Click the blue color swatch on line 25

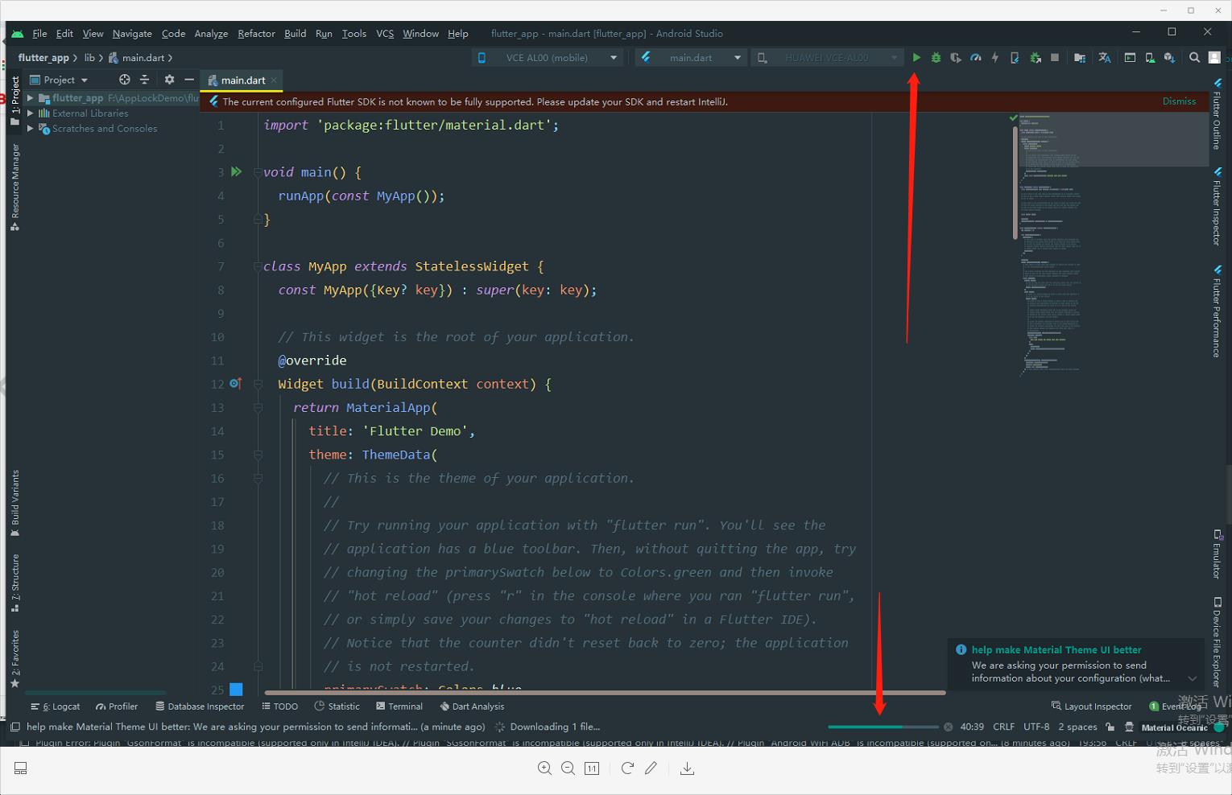(236, 689)
